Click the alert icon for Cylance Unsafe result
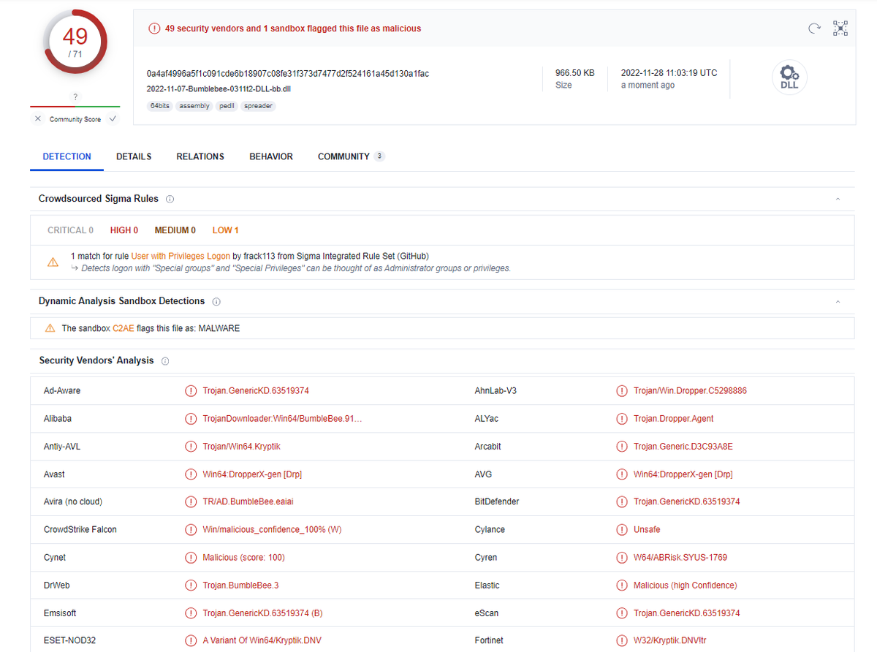This screenshot has width=877, height=652. [622, 530]
